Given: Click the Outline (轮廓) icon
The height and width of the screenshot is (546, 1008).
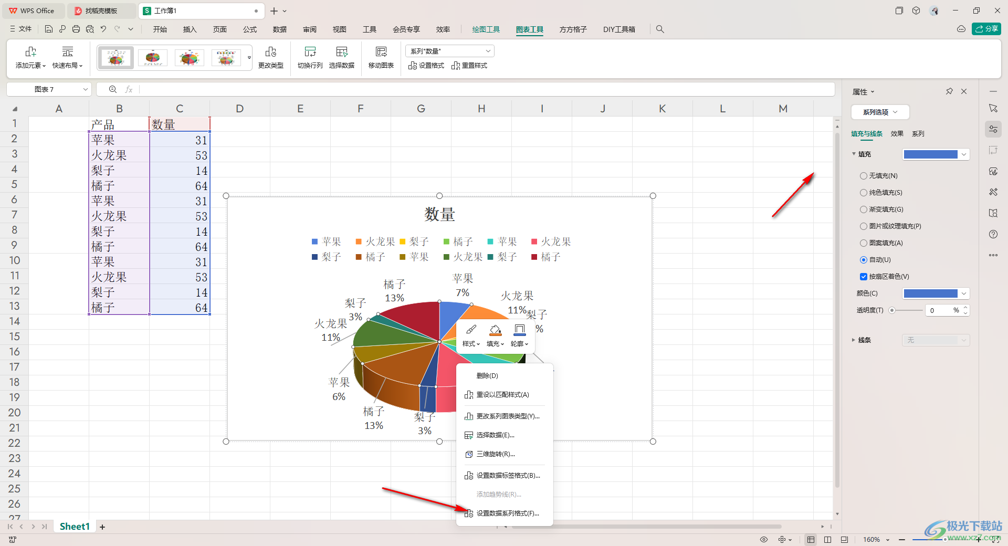Looking at the screenshot, I should (x=519, y=330).
